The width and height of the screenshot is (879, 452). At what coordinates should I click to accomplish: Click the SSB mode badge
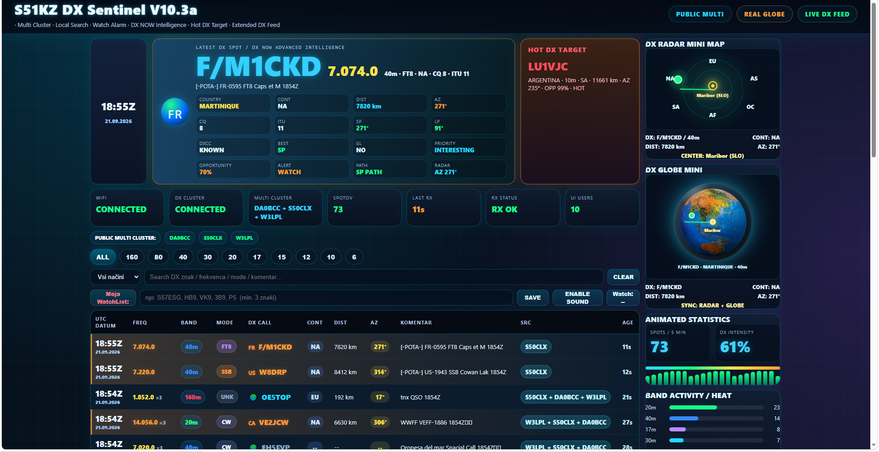227,372
